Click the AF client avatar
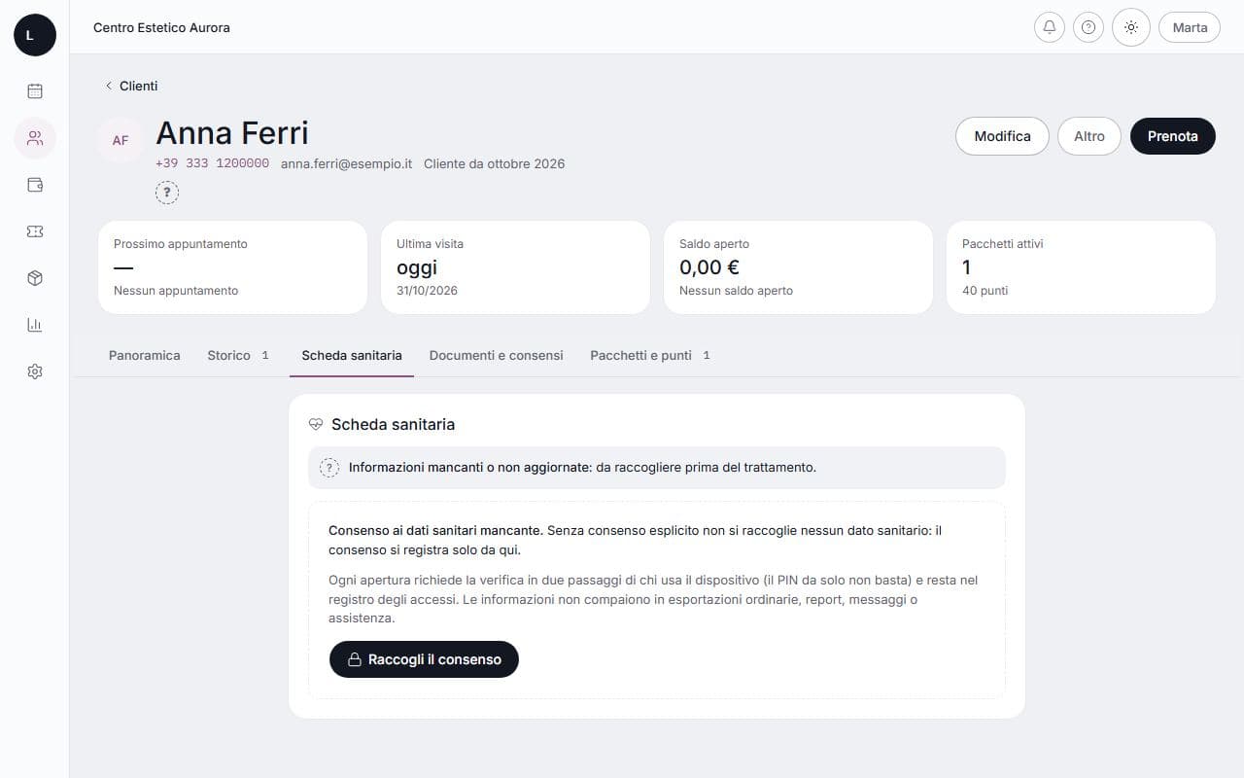Screen dimensions: 1244x778 pos(121,140)
